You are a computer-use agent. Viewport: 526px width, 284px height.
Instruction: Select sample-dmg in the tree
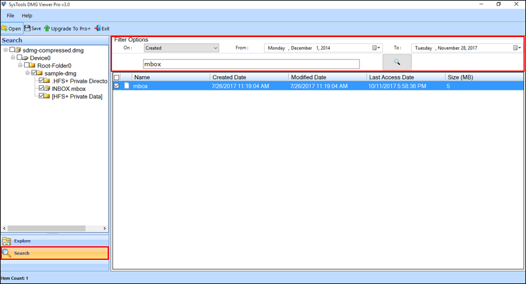pos(61,74)
